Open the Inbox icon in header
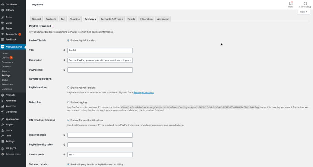Image resolution: width=313 pixels, height=167 pixels. 291,4
